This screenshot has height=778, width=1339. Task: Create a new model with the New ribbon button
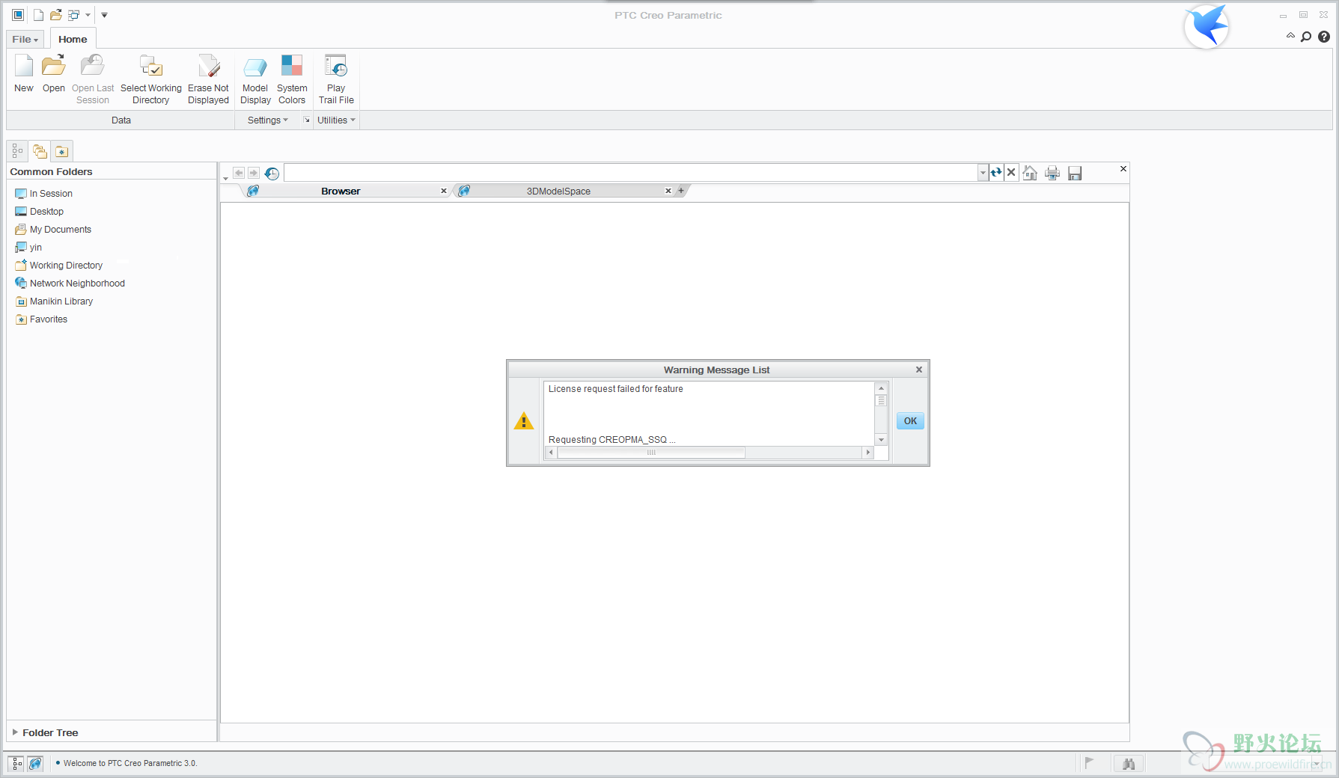pos(24,73)
